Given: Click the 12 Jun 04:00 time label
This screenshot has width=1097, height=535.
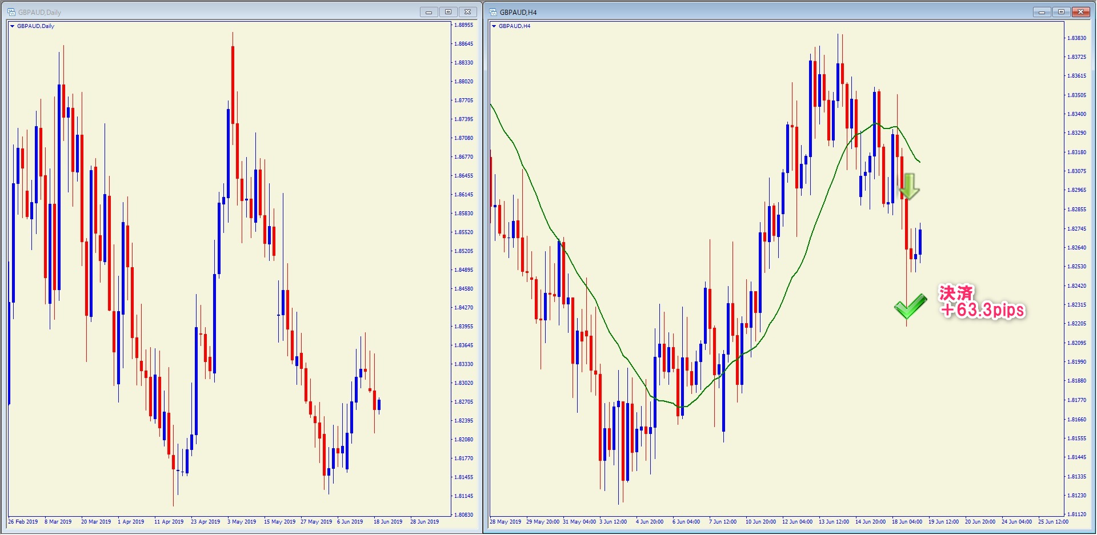Looking at the screenshot, I should click(798, 522).
